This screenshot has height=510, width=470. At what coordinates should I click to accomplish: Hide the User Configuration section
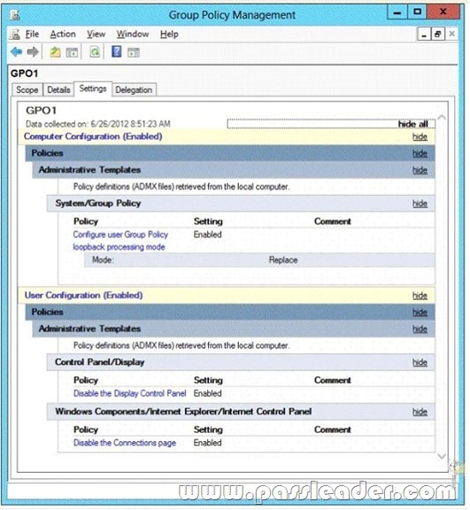tap(420, 296)
